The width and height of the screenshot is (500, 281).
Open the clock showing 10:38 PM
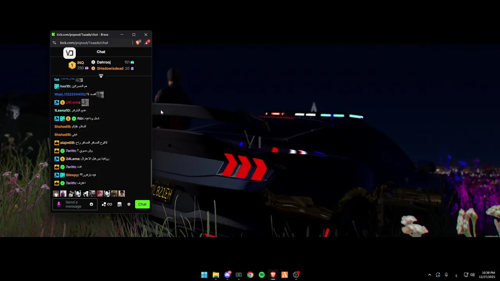pos(488,275)
